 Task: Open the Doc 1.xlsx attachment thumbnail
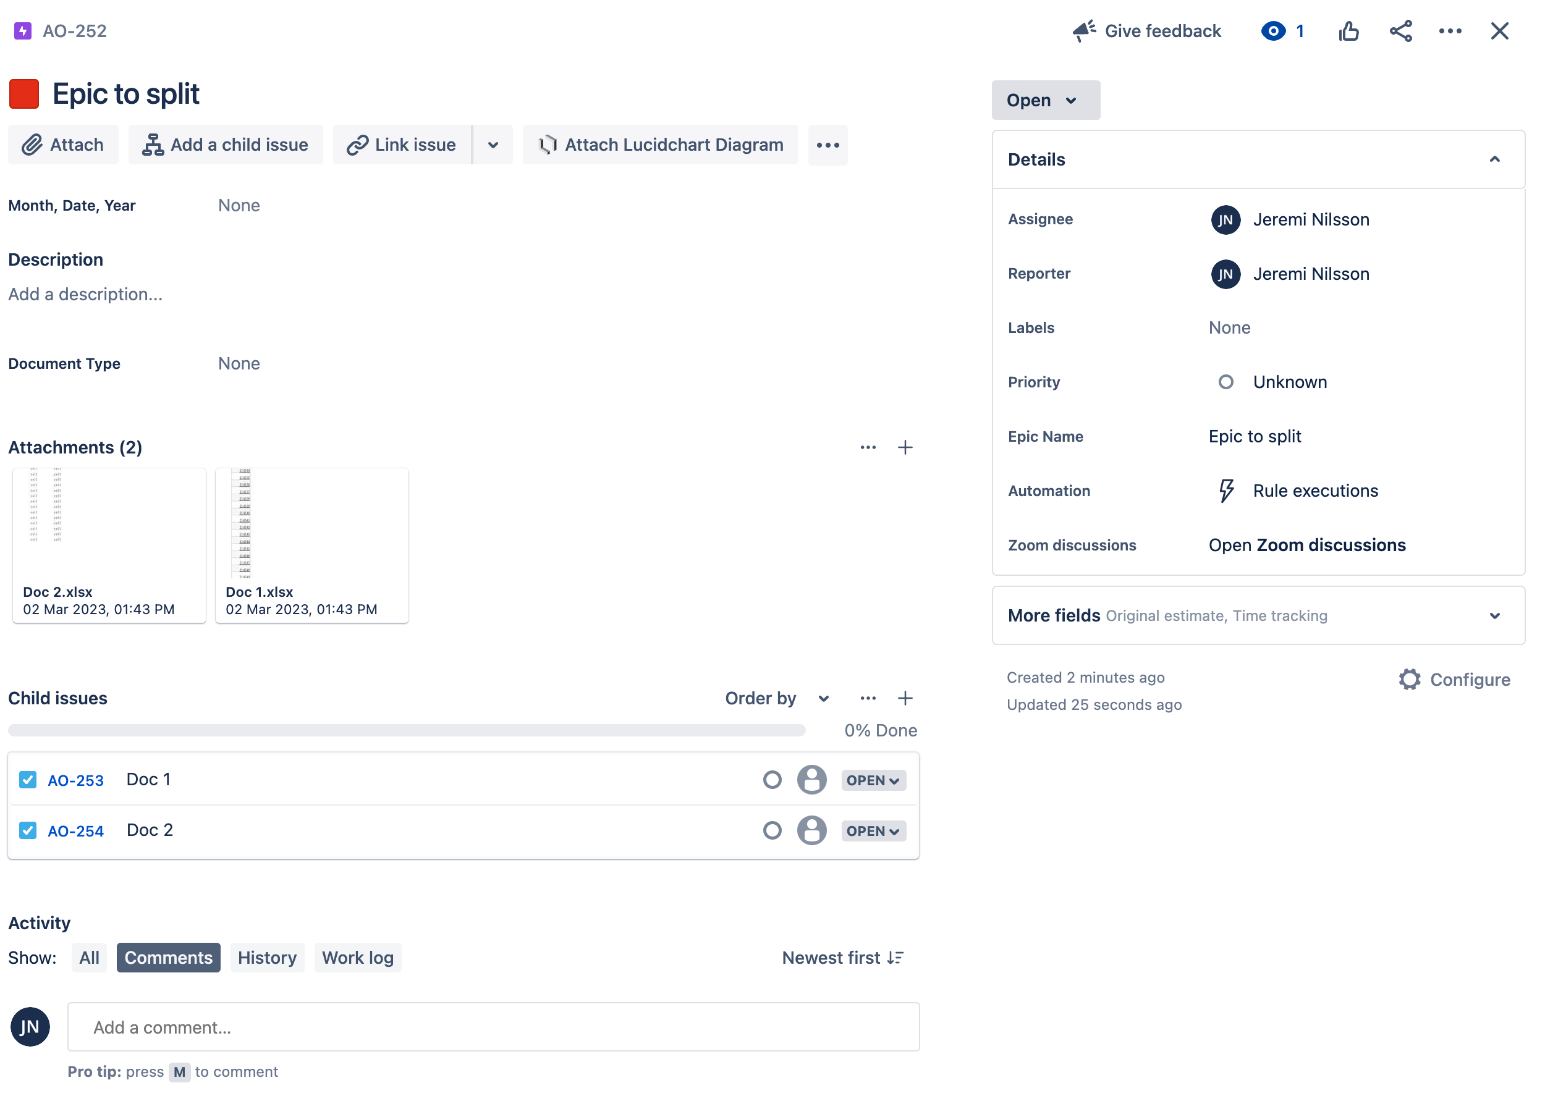[311, 545]
